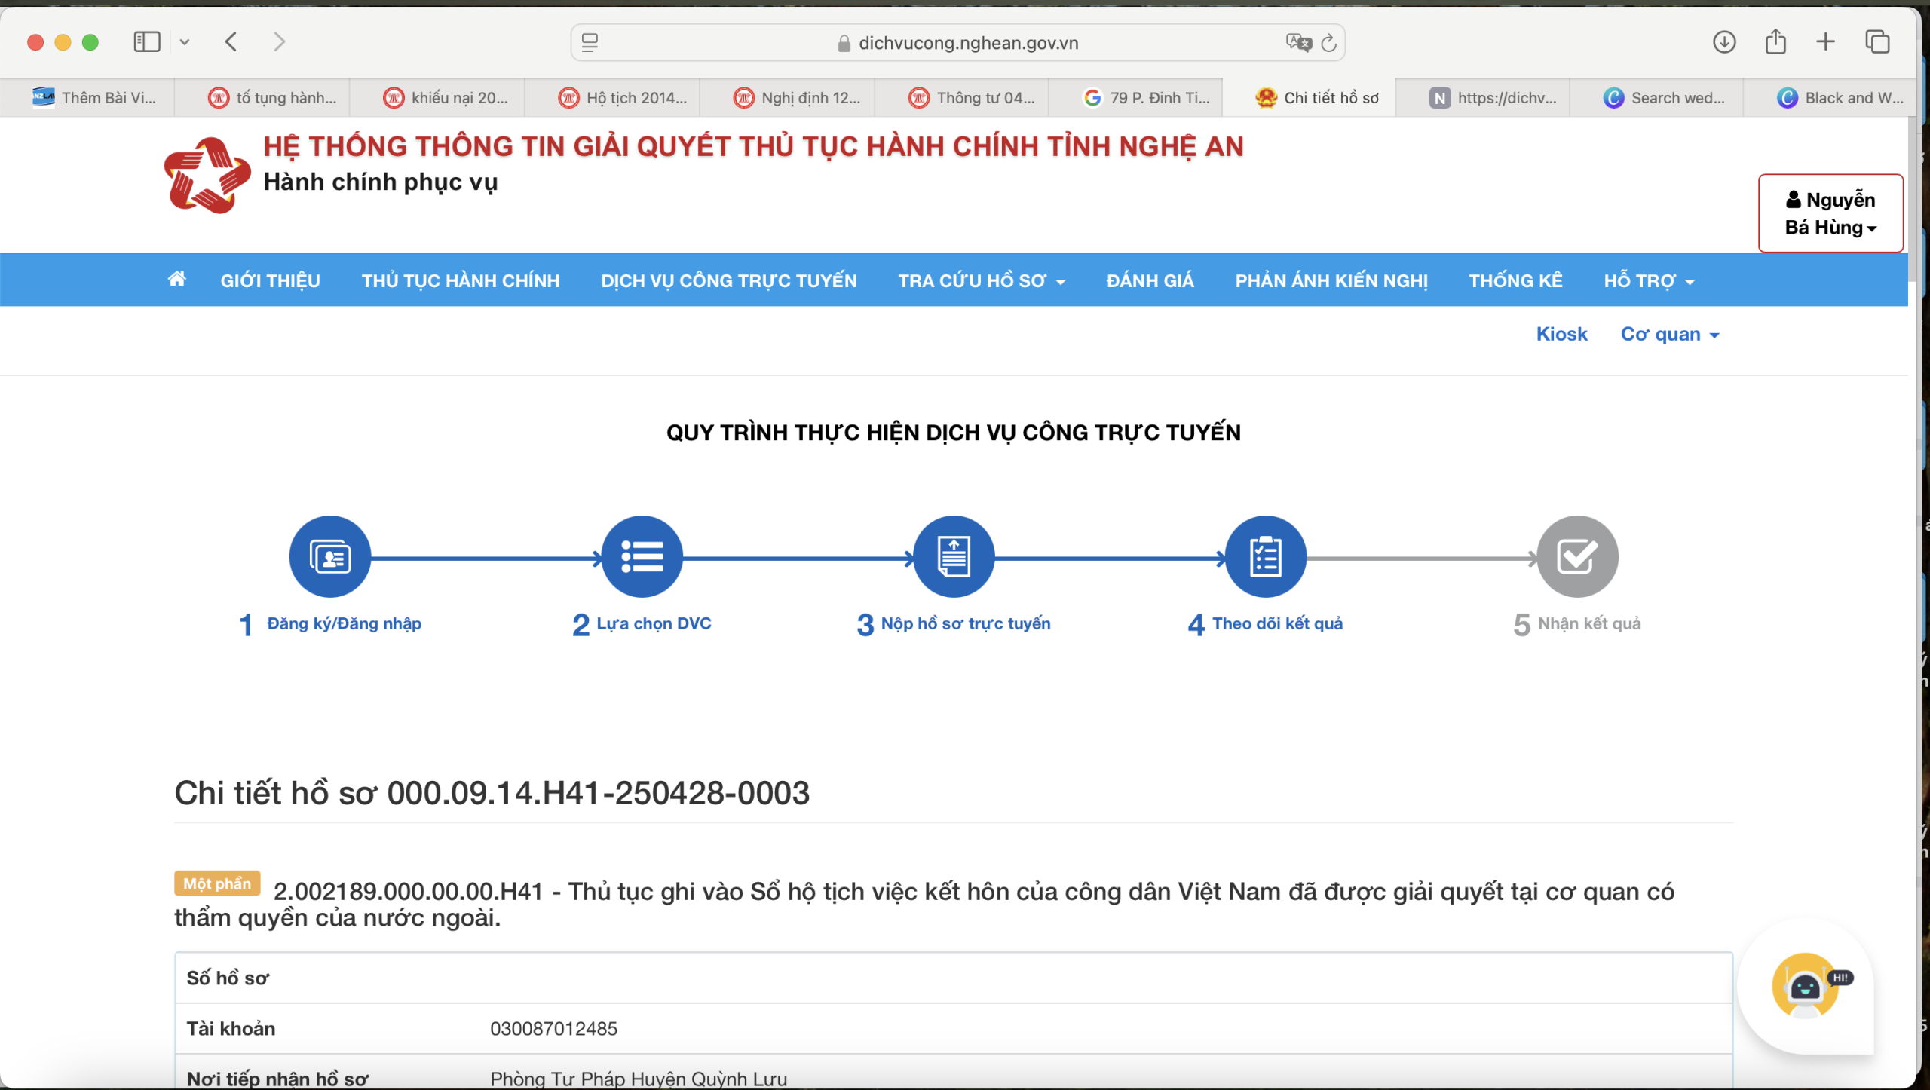Screen dimensions: 1930x1090
Task: Click the Theo dõi kết quả step label
Action: pyautogui.click(x=1277, y=623)
